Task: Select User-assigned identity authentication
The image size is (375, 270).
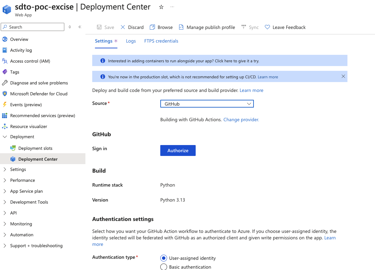Action: tap(164, 258)
